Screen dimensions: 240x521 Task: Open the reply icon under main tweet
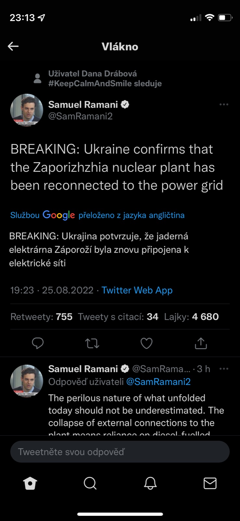(38, 343)
